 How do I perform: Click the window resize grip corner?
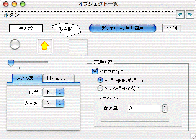[193, 136]
